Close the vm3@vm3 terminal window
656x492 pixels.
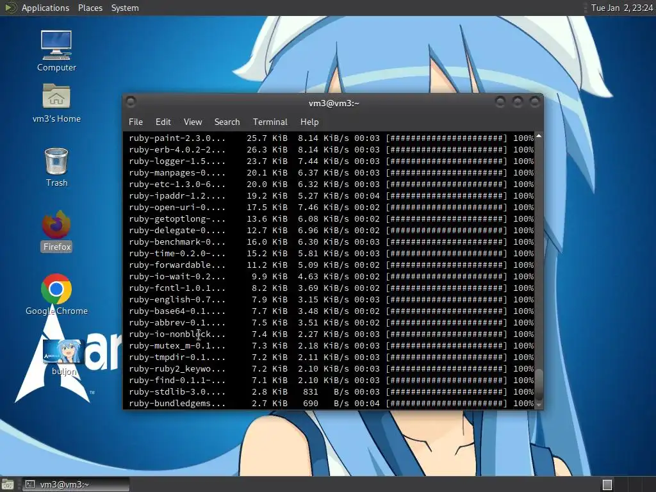(535, 102)
